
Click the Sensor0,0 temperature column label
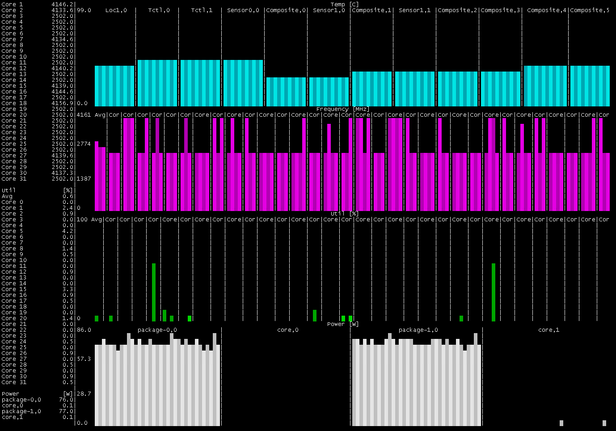coord(243,10)
